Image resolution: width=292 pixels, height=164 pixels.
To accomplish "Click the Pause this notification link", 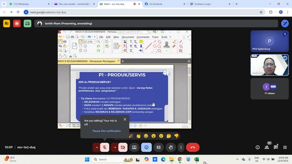I will (106, 131).
